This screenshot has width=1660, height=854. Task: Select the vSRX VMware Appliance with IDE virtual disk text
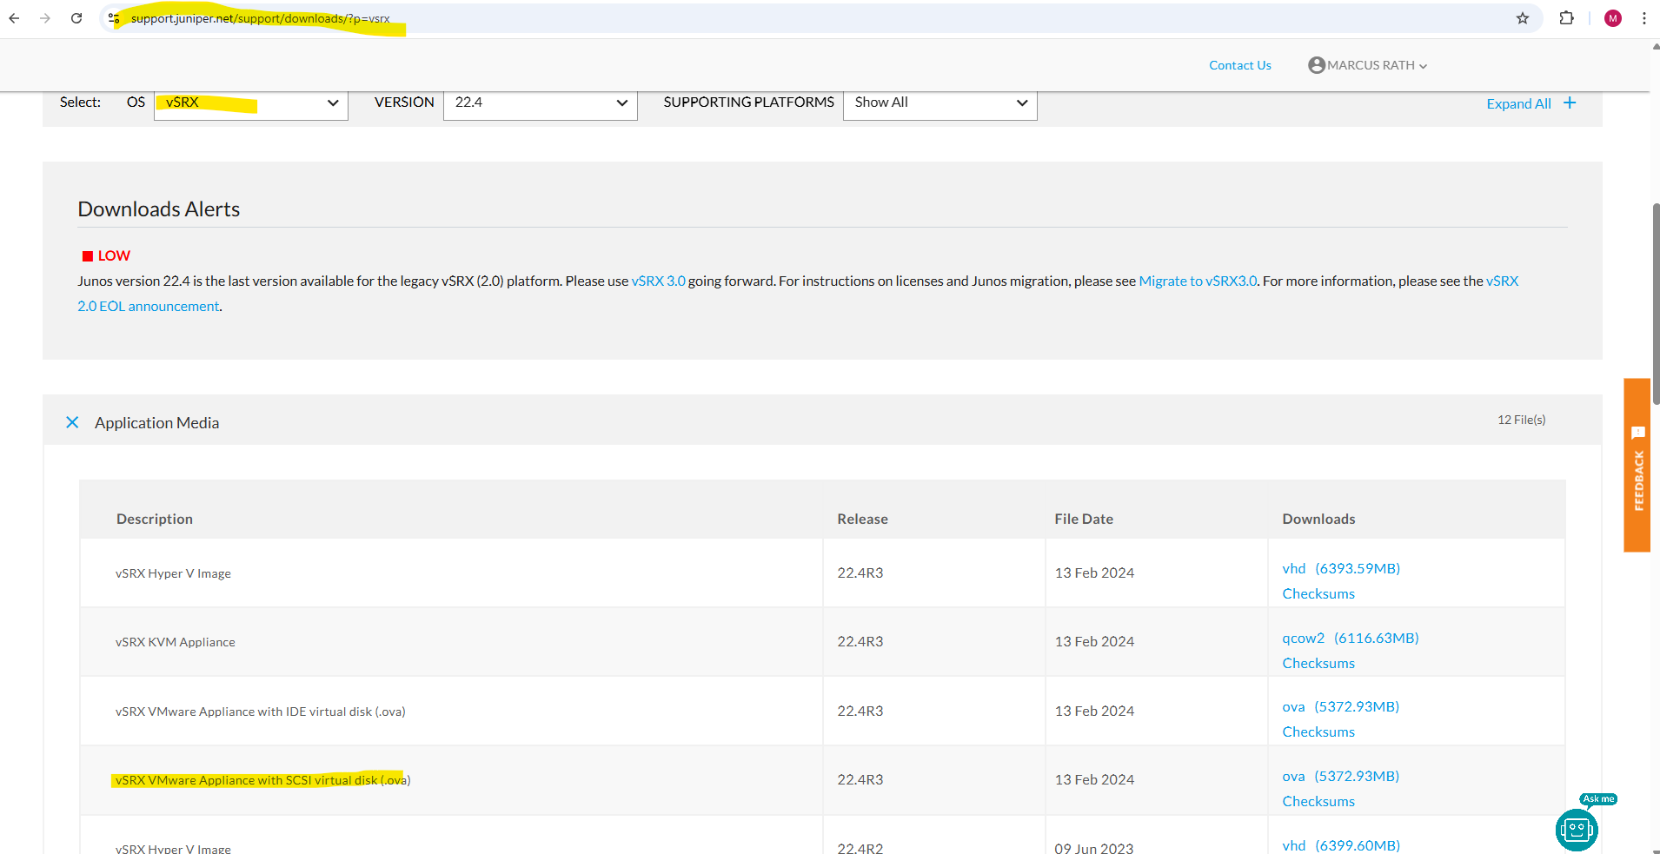[260, 712]
